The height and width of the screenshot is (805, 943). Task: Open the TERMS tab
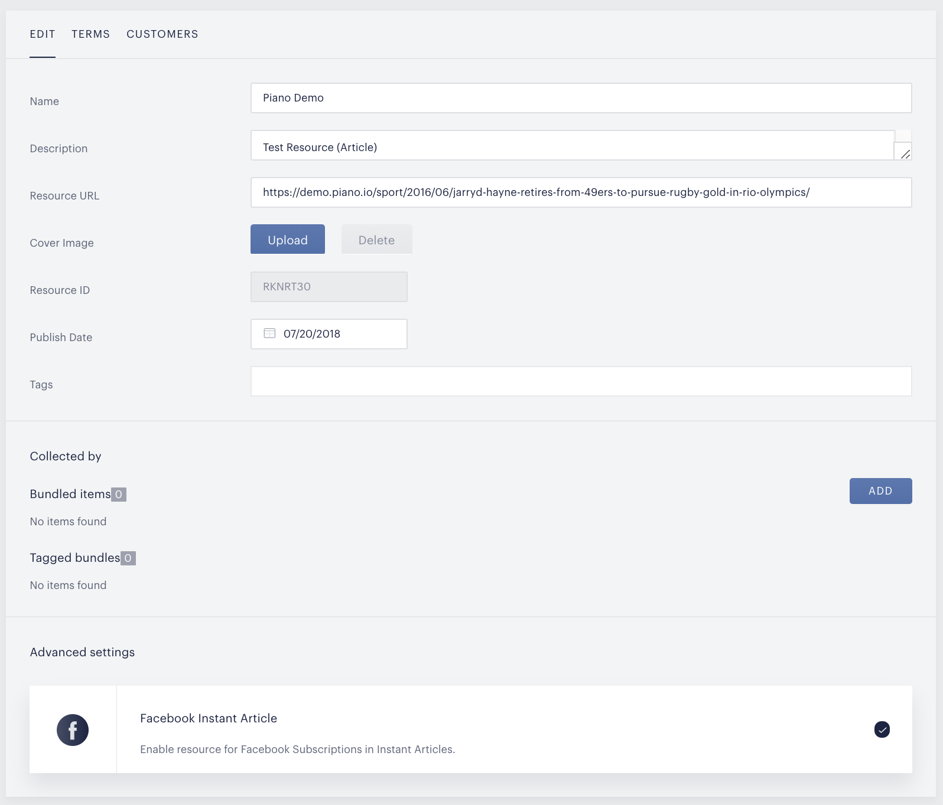tap(90, 34)
